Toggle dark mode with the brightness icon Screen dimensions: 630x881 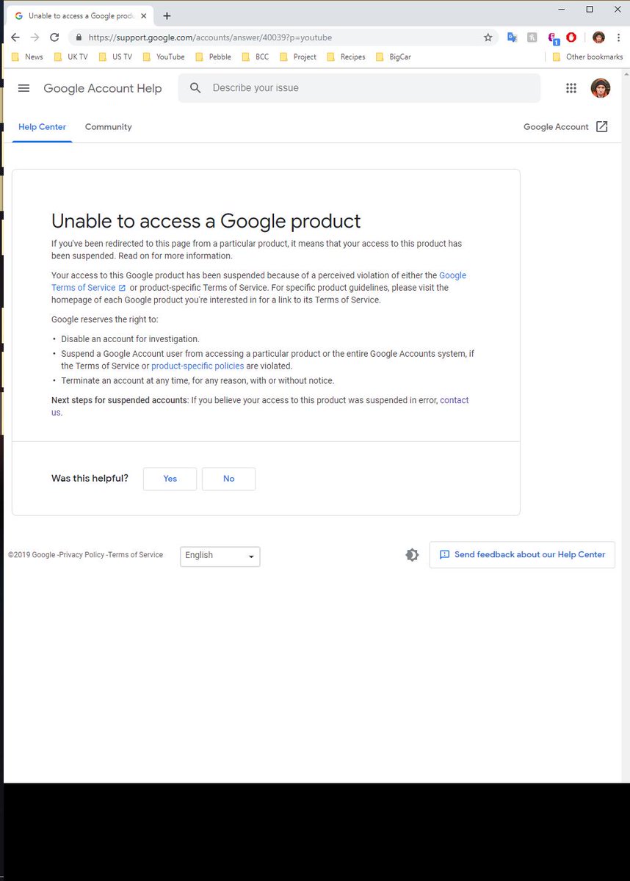(412, 555)
